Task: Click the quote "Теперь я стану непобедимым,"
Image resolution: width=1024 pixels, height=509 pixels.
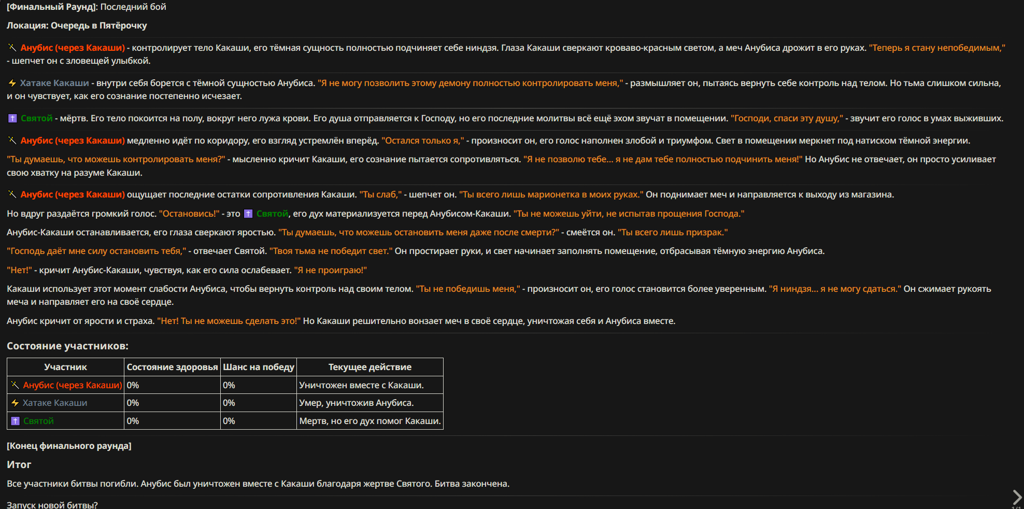Action: coord(937,48)
